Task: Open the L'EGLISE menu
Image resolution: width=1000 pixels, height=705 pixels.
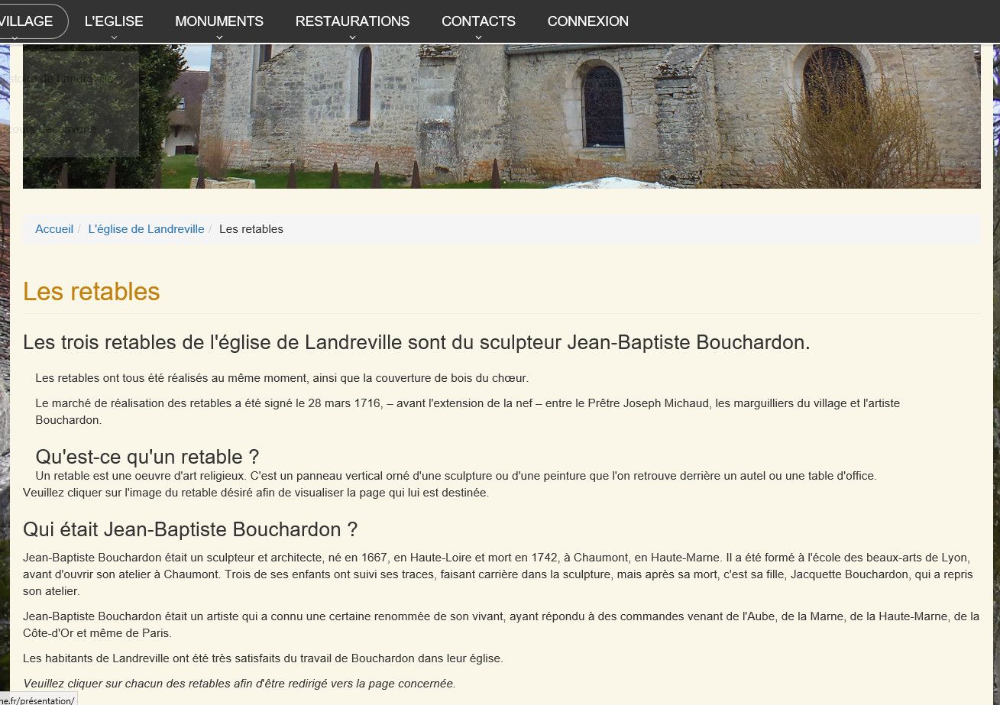Action: (113, 21)
